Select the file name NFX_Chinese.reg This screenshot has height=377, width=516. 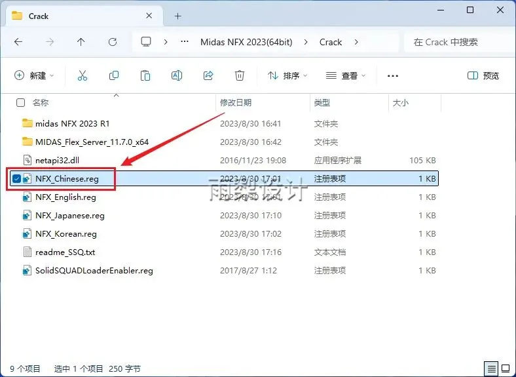click(x=67, y=178)
